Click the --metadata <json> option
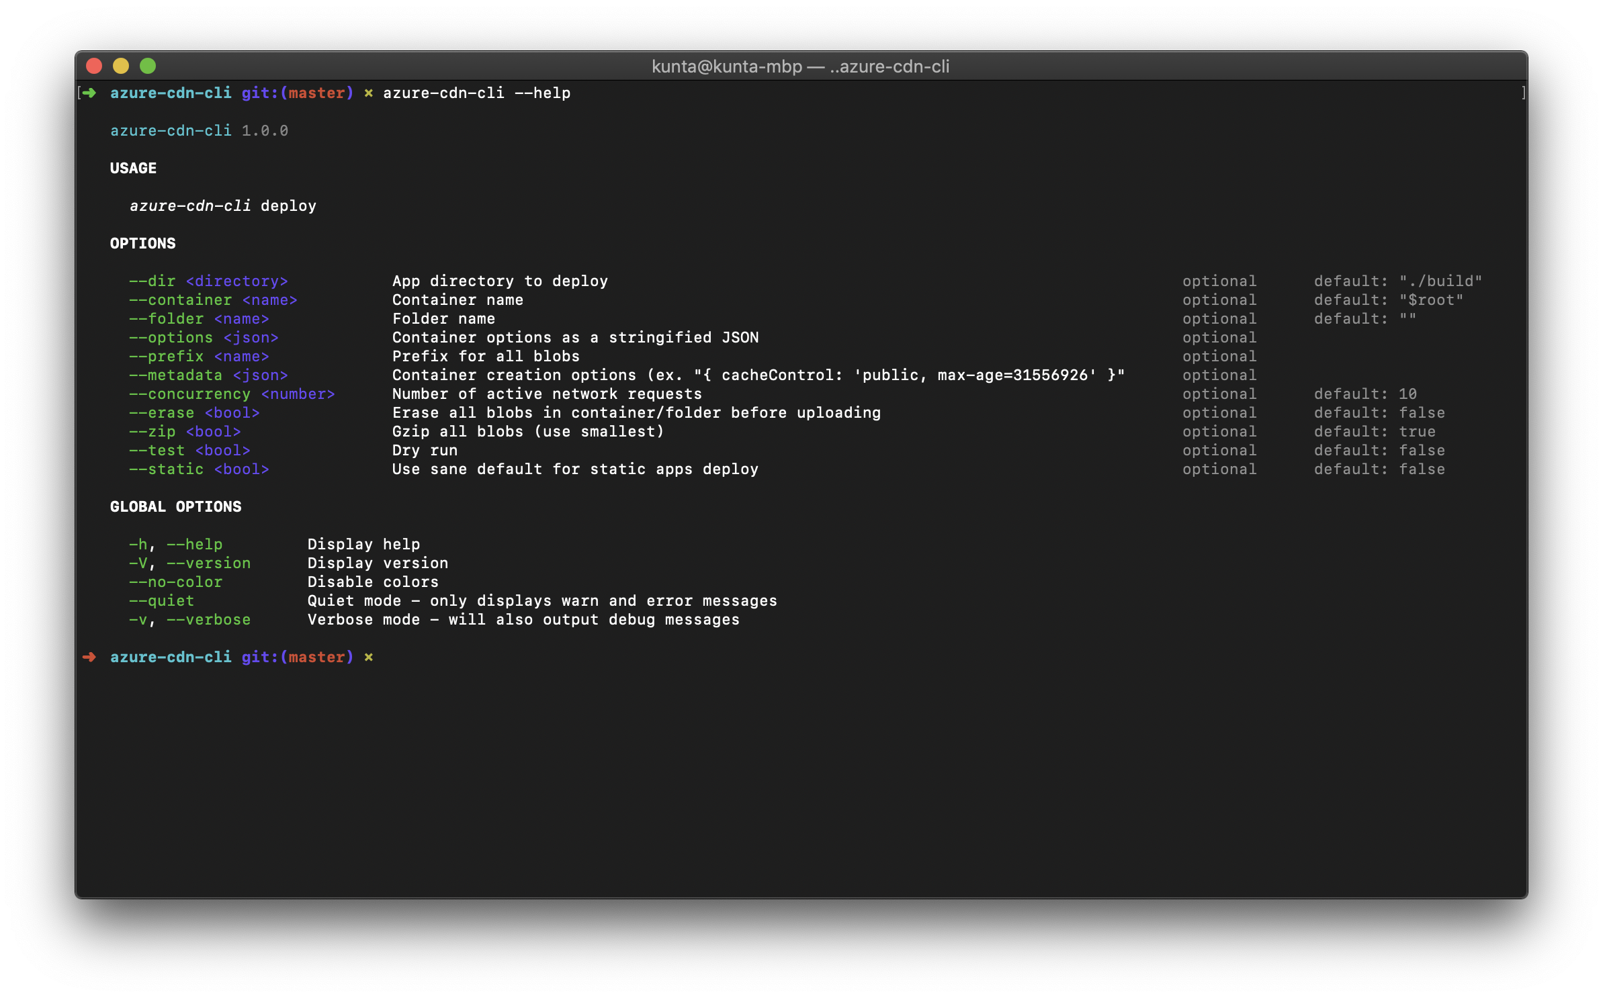Screen dimensions: 1603x998 coord(208,375)
